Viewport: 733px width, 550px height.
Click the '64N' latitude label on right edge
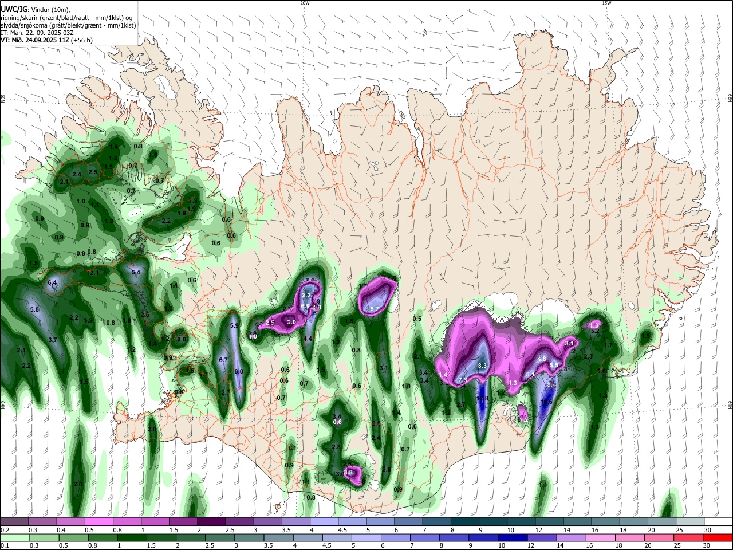pyautogui.click(x=730, y=406)
